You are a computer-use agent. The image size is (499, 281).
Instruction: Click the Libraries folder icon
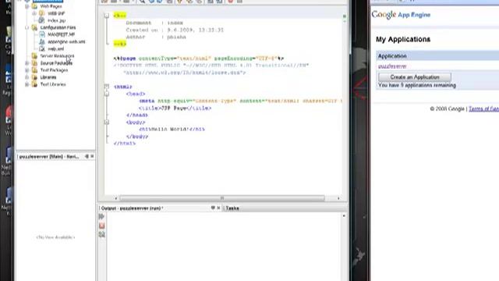(34, 77)
